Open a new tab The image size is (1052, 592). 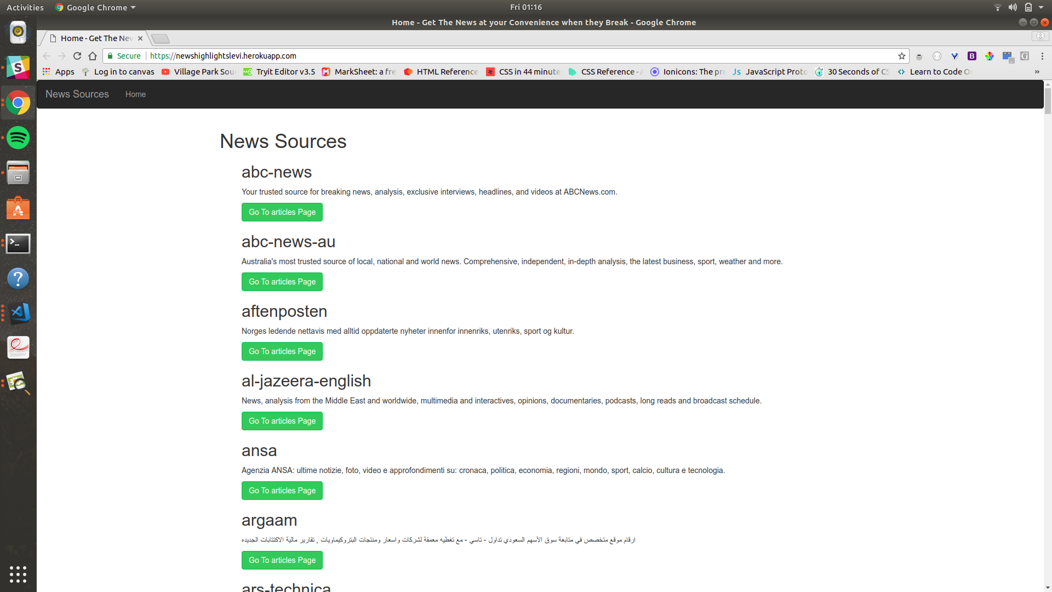point(161,38)
